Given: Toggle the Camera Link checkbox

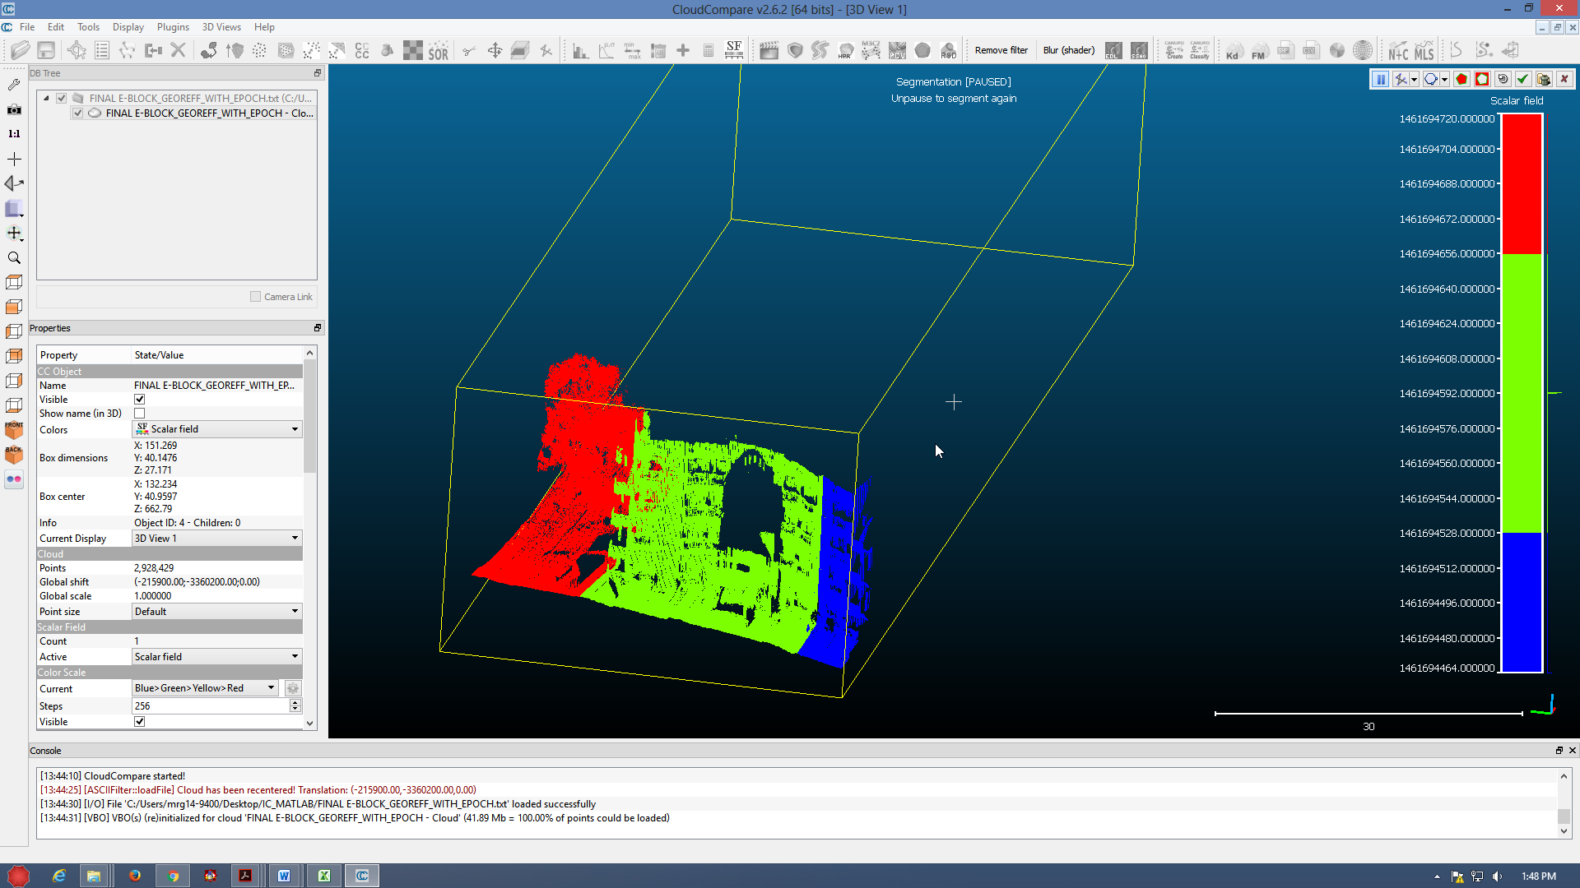Looking at the screenshot, I should coord(255,297).
